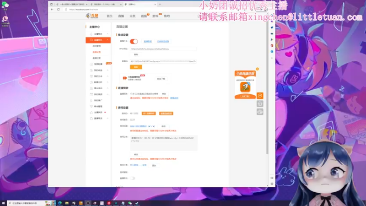Reload the page with the refresh icon
Screen dimensions: 366x206
point(59,10)
